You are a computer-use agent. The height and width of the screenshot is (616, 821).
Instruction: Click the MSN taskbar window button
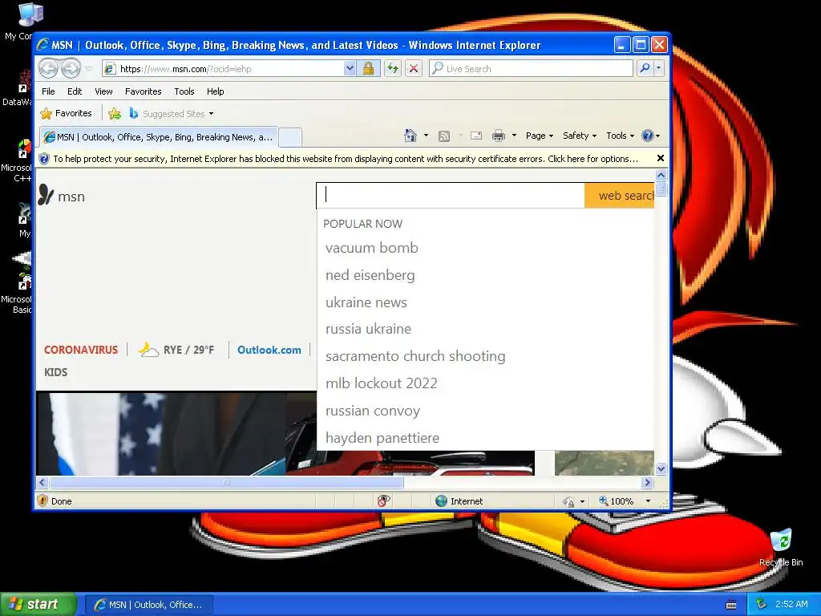(x=149, y=605)
